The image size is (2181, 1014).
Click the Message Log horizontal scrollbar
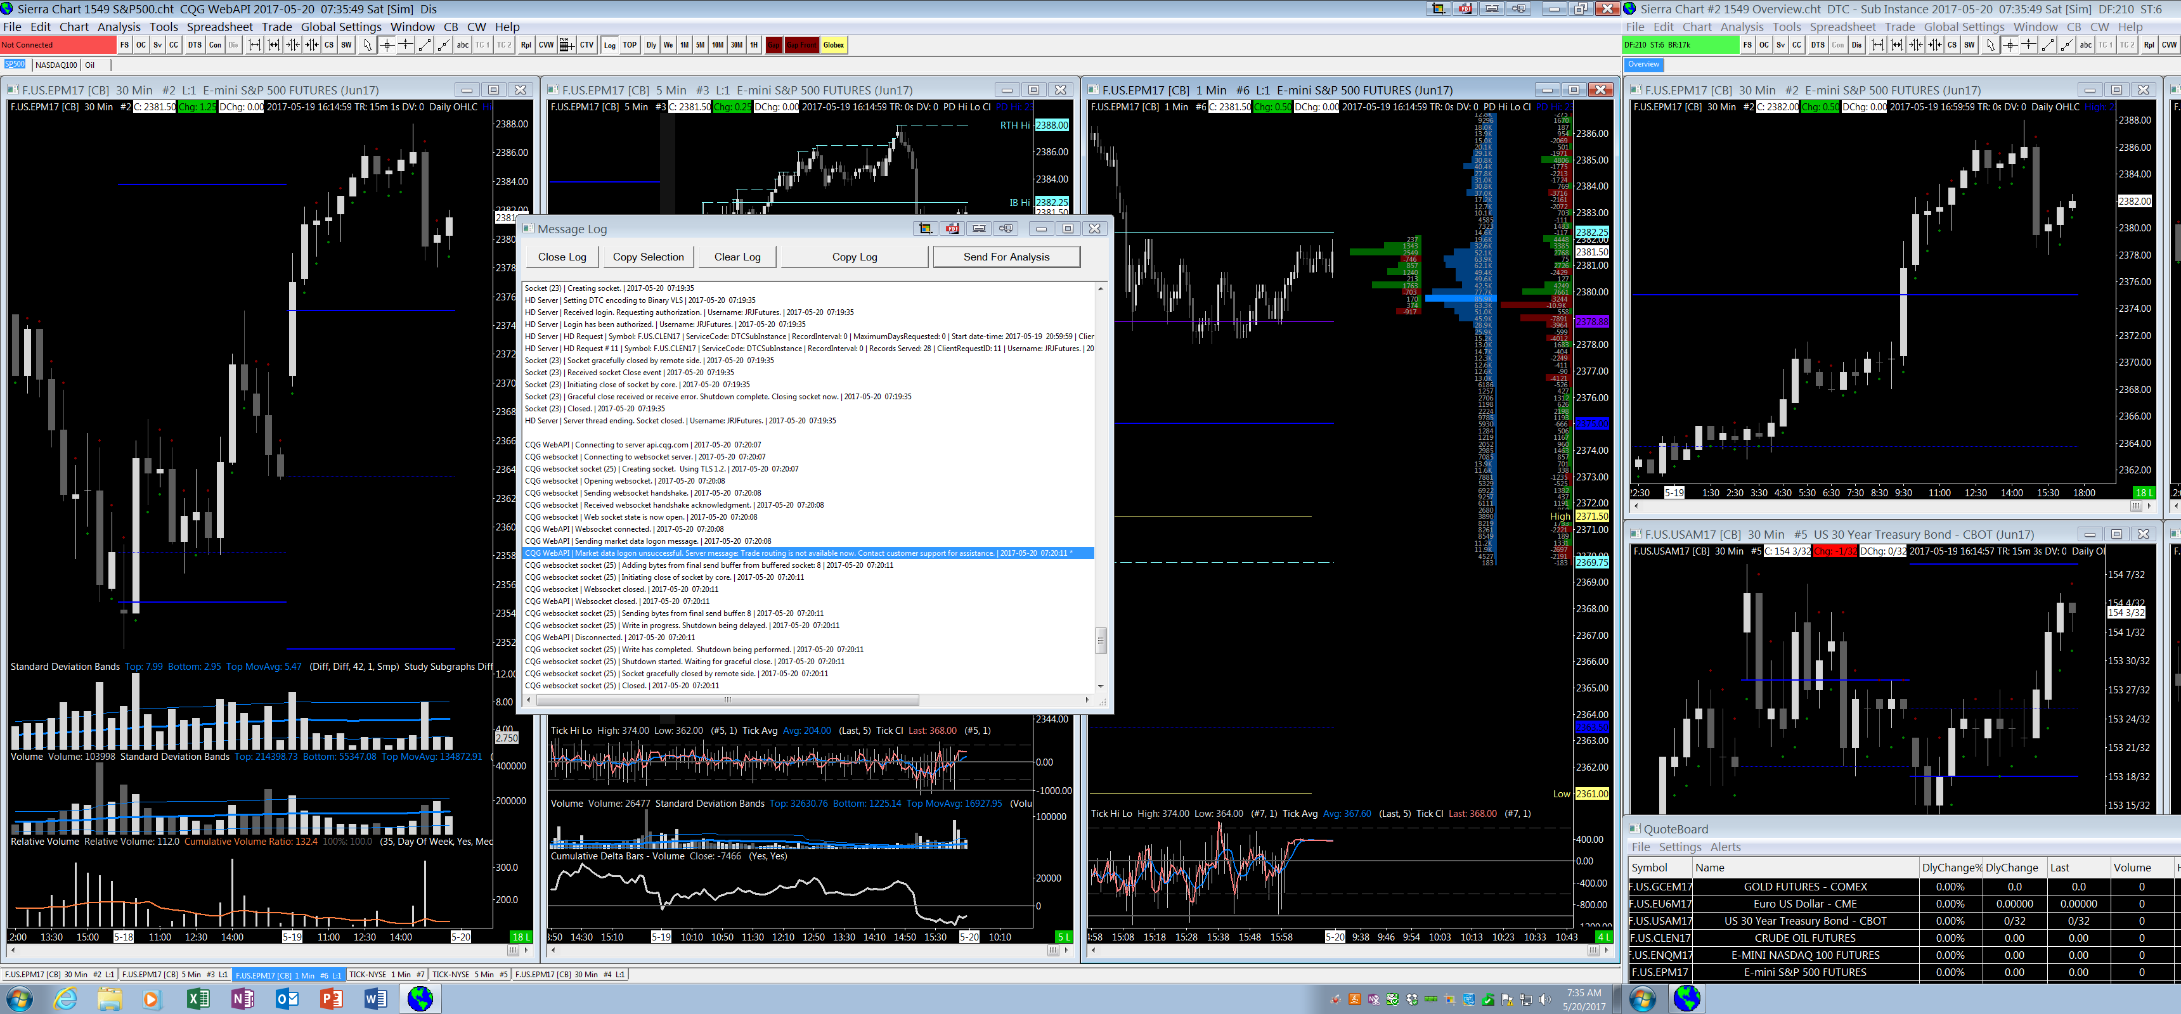pyautogui.click(x=727, y=700)
